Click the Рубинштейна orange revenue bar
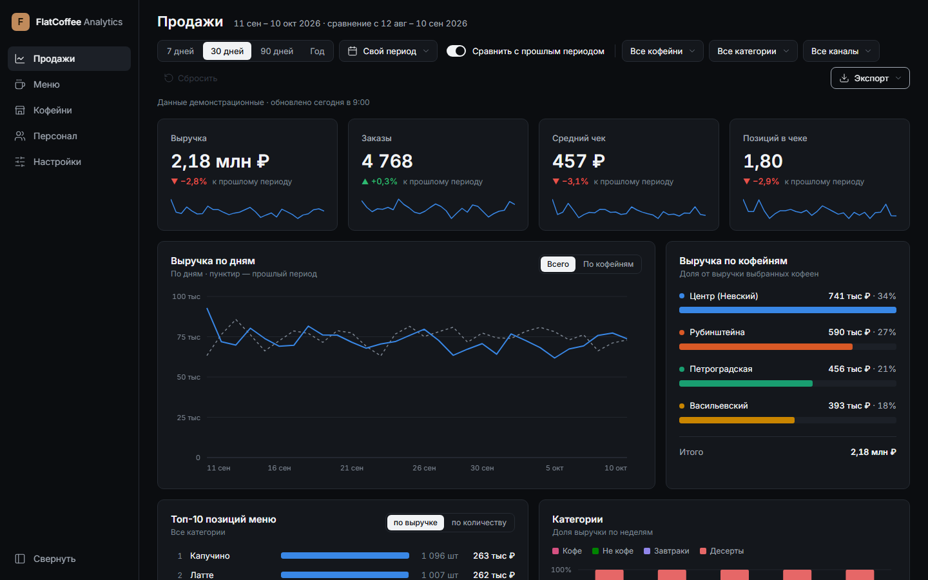 tap(766, 347)
